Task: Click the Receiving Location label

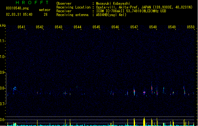Action: coord(73,7)
